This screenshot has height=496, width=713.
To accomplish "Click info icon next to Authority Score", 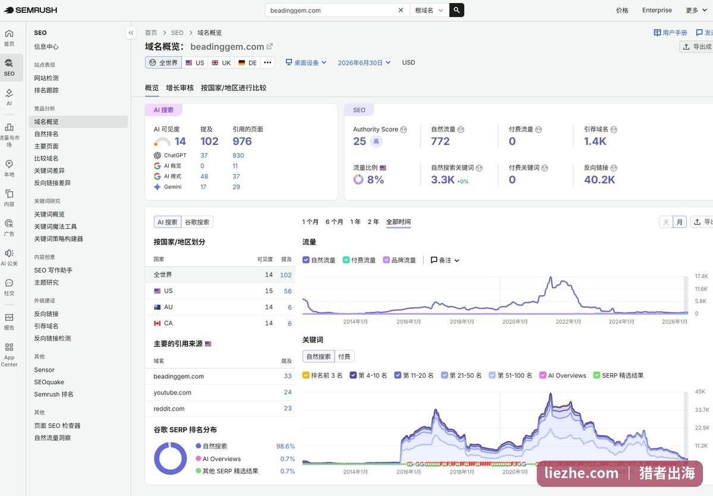I will click(x=403, y=129).
